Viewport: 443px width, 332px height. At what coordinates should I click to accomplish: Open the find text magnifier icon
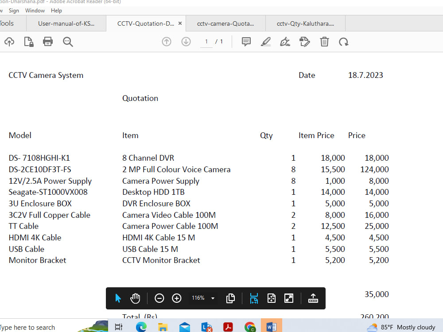click(x=68, y=42)
